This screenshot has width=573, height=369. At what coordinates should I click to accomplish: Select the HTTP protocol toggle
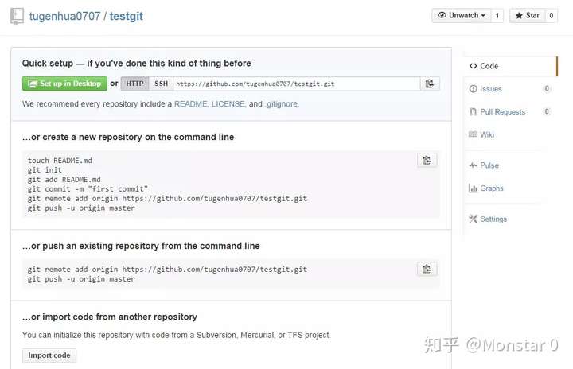point(134,84)
